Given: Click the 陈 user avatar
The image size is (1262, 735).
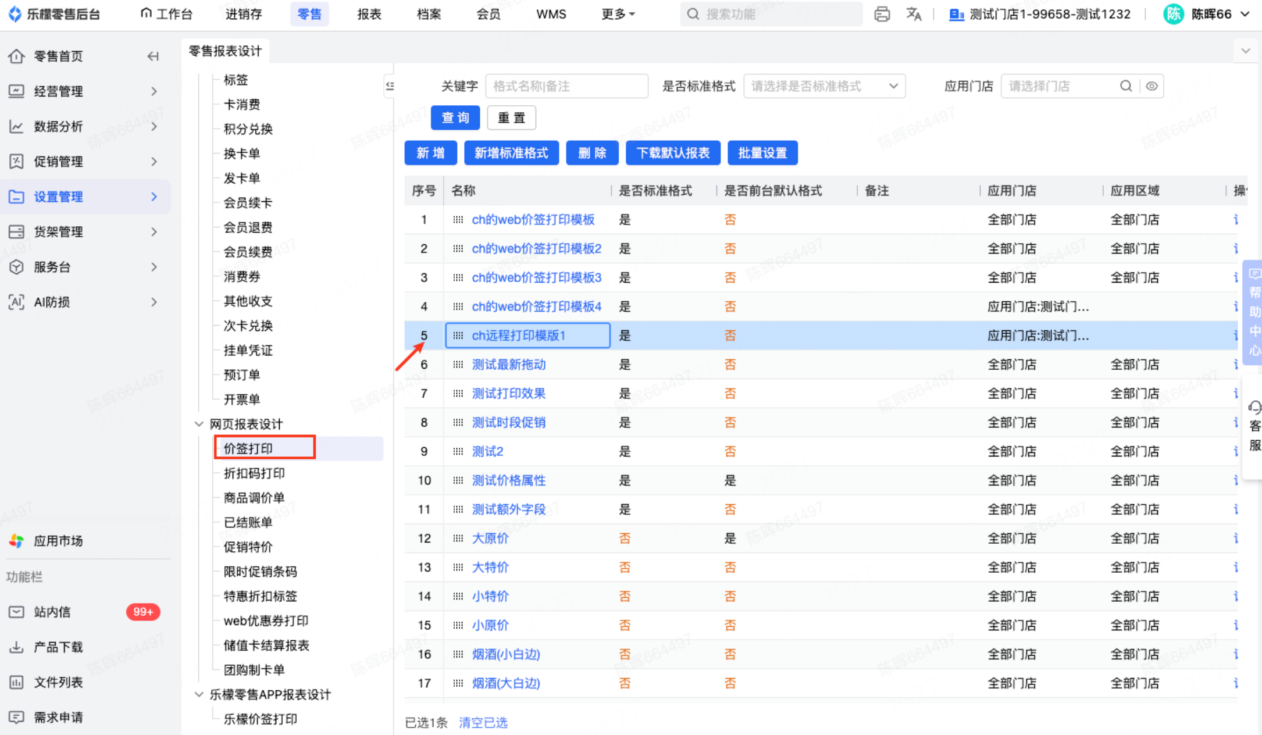Looking at the screenshot, I should pyautogui.click(x=1173, y=14).
